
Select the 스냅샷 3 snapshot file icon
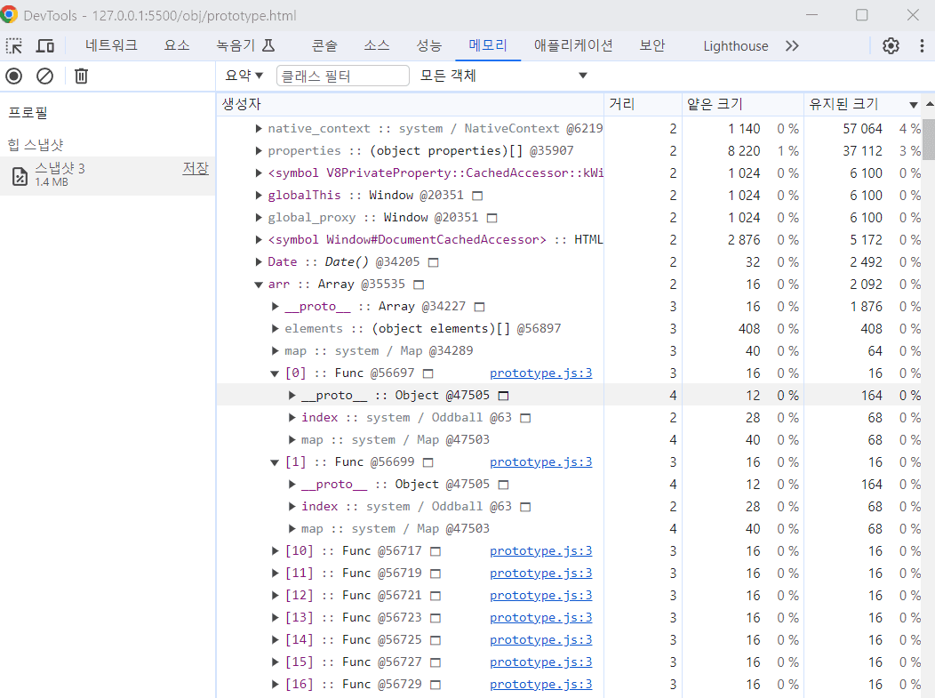pos(20,176)
